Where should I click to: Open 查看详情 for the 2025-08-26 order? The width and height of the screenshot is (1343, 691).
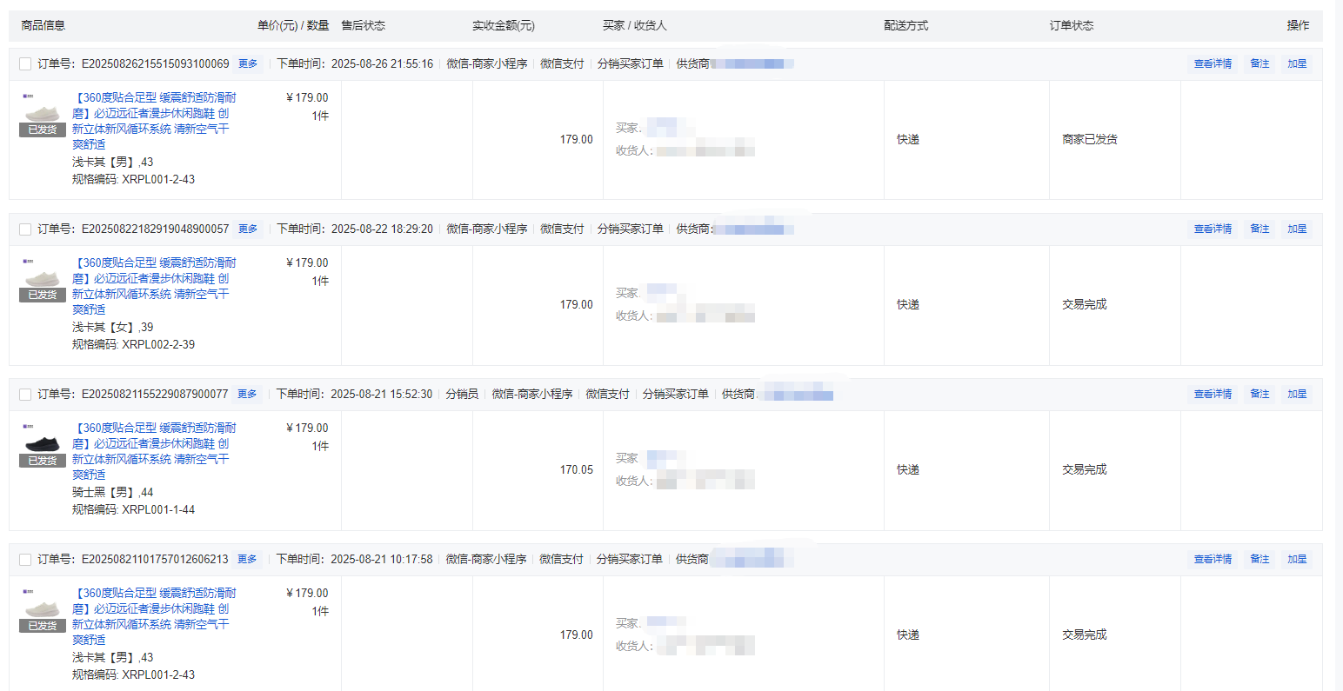click(1213, 63)
